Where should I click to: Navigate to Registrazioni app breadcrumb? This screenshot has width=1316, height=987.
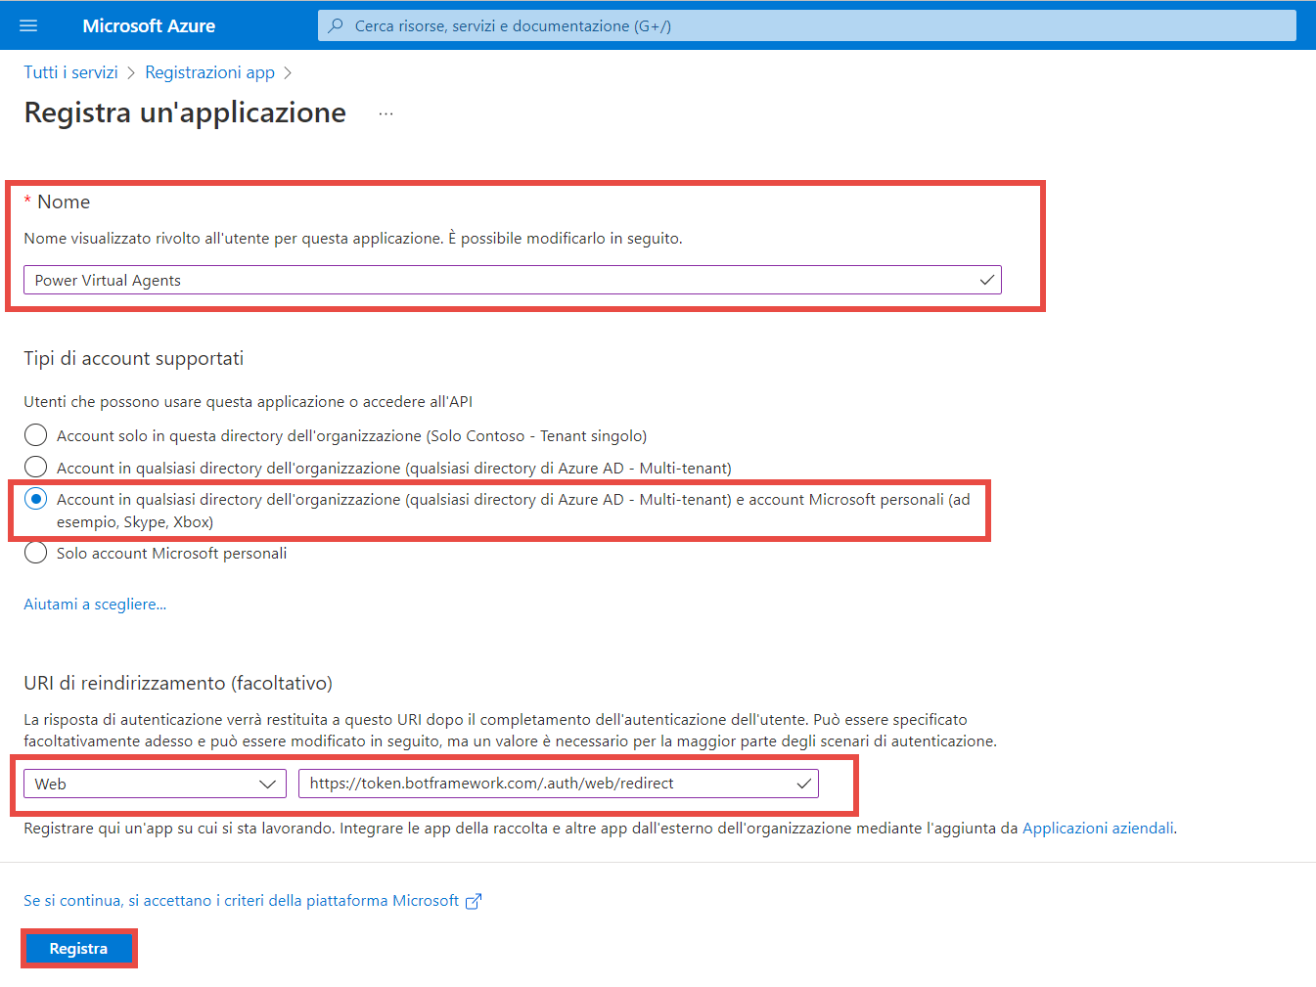point(209,72)
